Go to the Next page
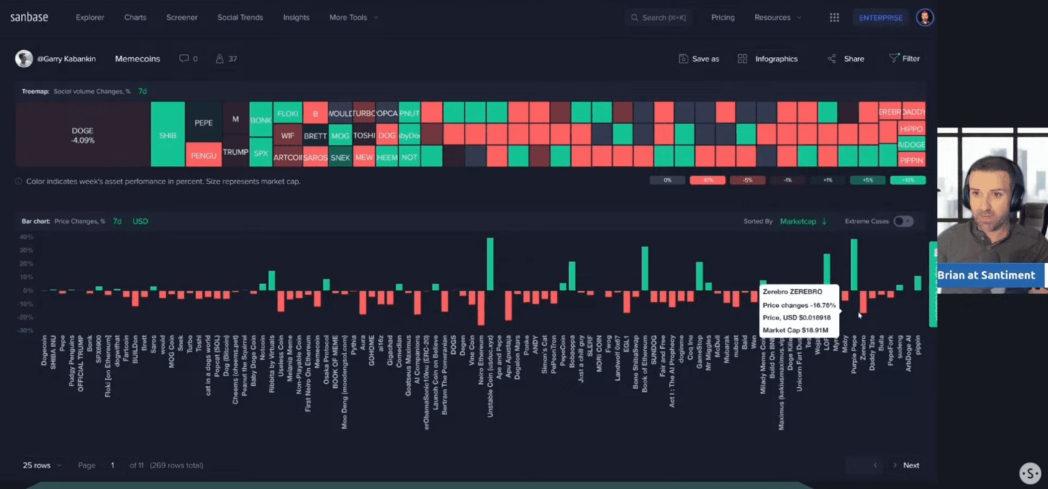This screenshot has height=489, width=1048. click(x=910, y=465)
